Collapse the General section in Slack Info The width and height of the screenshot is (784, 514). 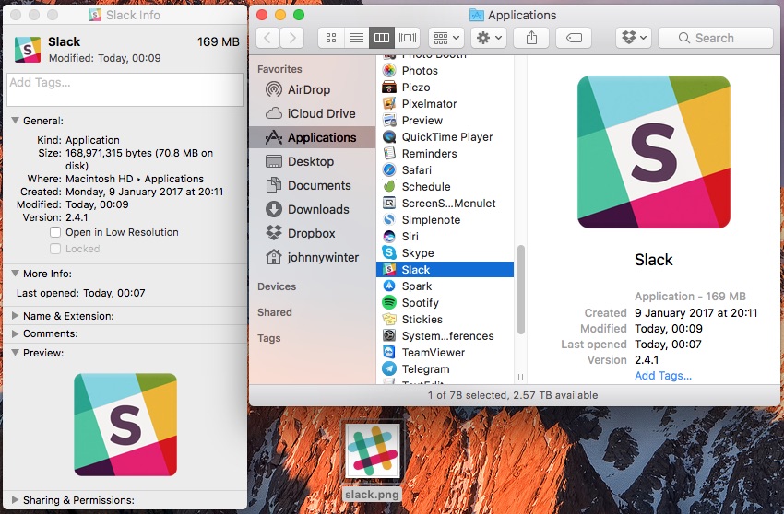click(16, 121)
